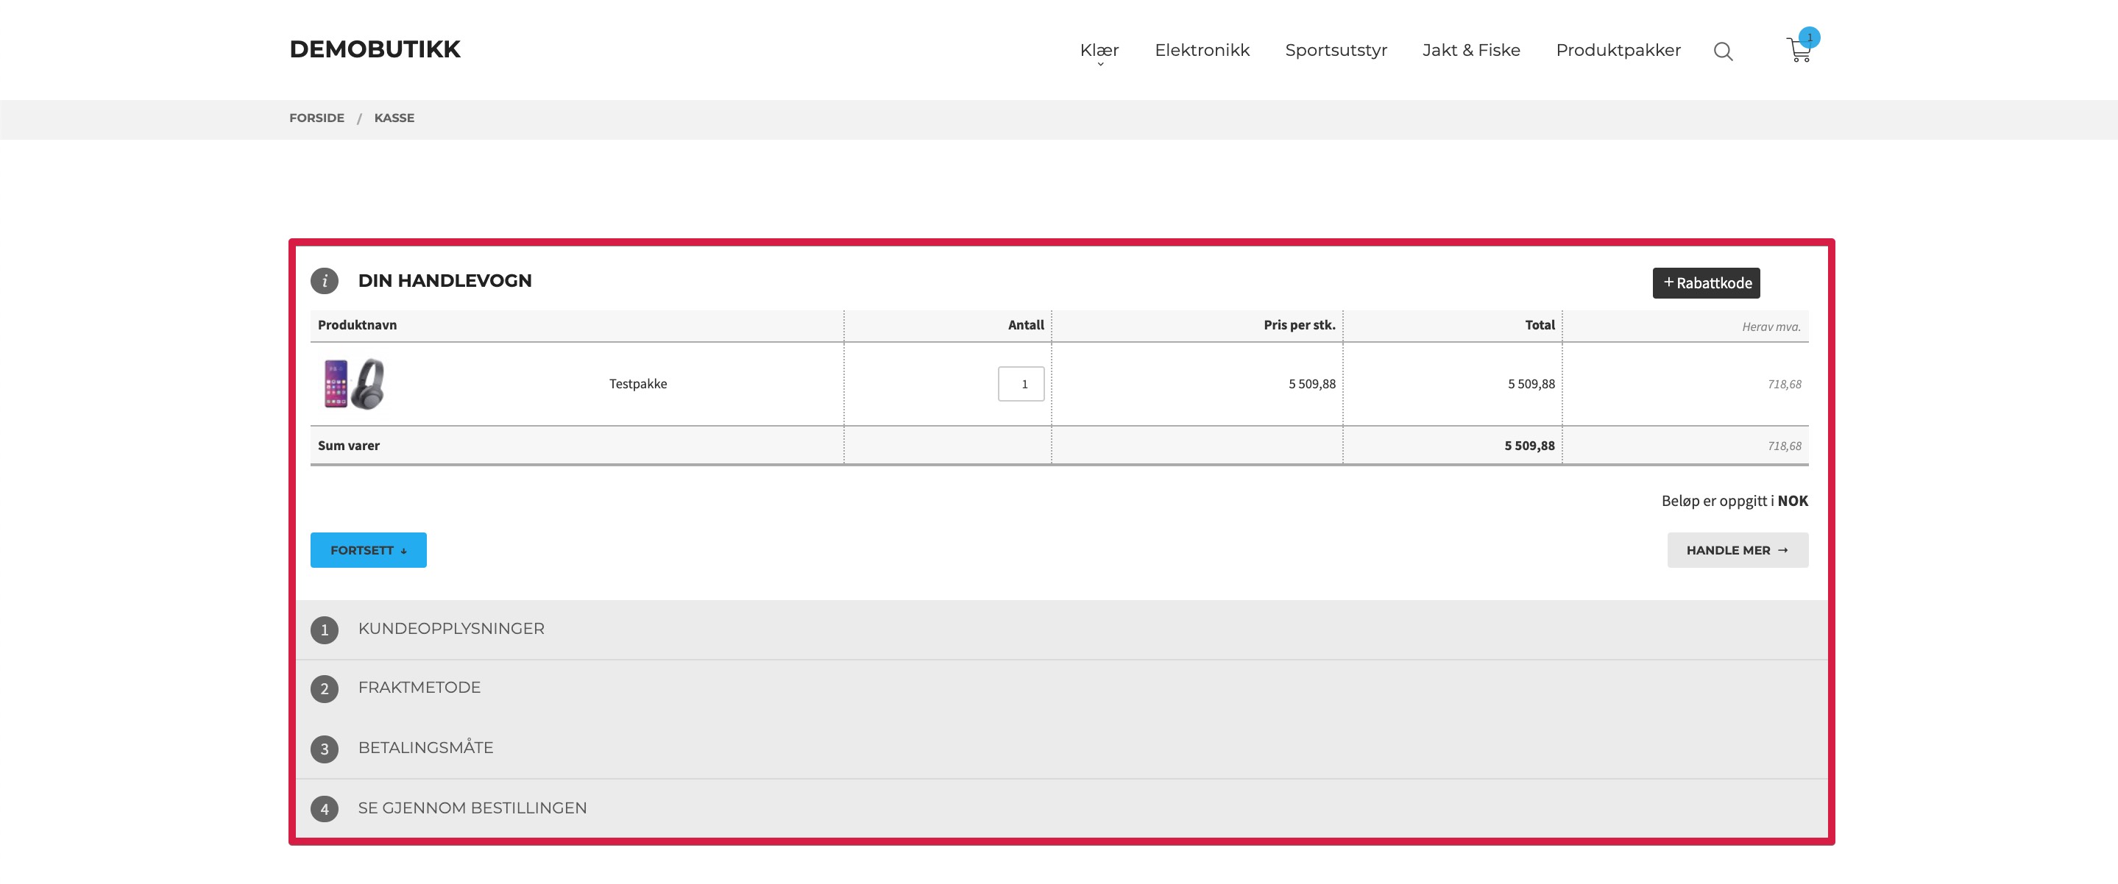2118x884 pixels.
Task: Click the Testpakke unit price 5 509,88
Action: tap(1311, 384)
